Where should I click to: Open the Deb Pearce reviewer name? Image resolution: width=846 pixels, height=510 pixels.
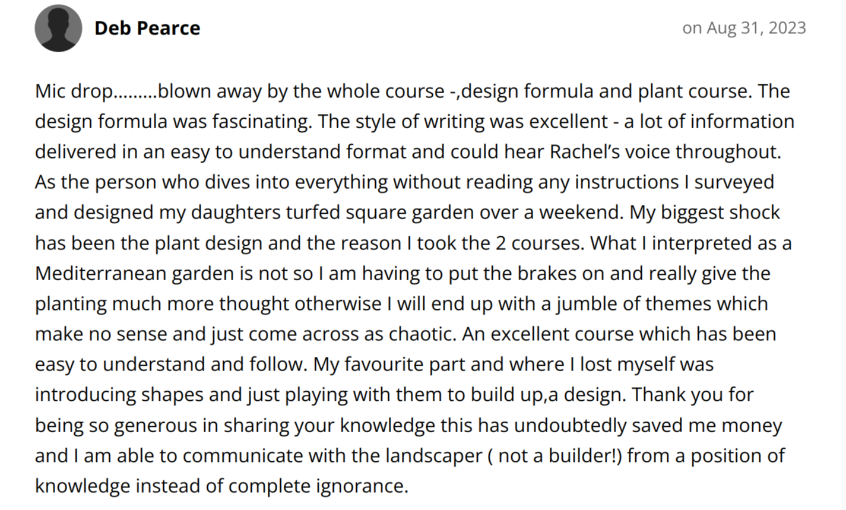(147, 28)
